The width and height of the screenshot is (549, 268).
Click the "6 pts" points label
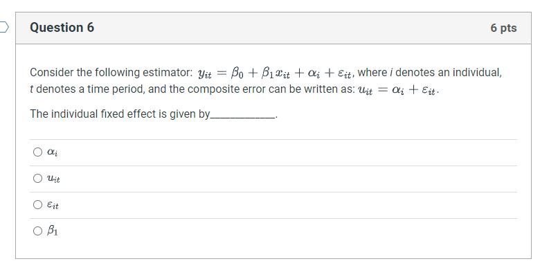click(x=503, y=28)
